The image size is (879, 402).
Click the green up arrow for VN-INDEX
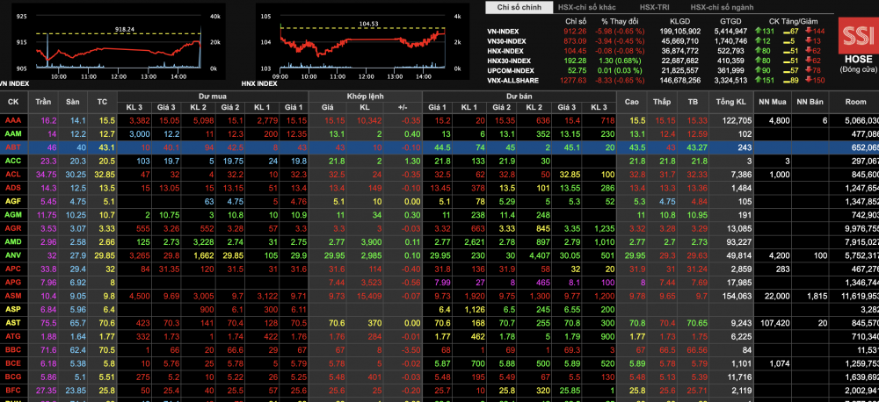759,31
